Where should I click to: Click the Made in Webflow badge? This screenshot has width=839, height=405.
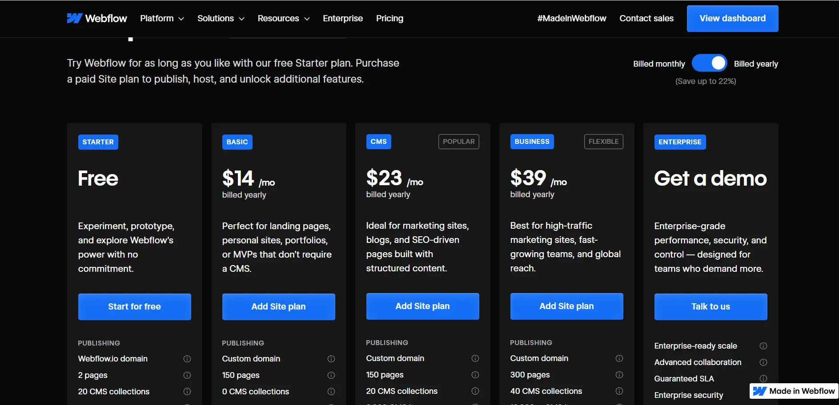tap(794, 391)
